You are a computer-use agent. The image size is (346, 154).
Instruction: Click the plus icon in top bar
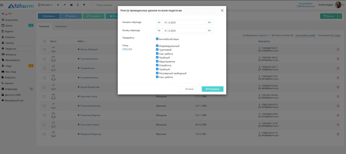(58, 5)
